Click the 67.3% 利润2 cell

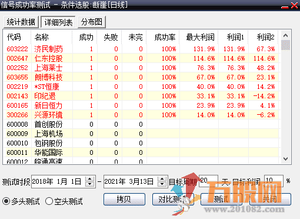click(x=266, y=49)
